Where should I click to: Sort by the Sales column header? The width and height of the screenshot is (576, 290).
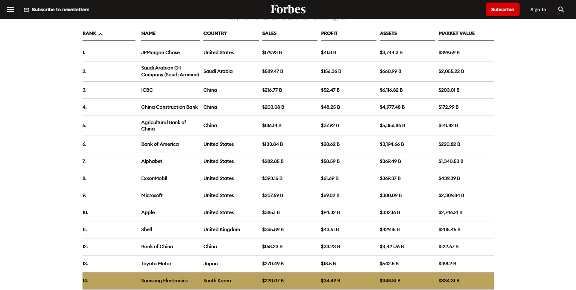click(269, 33)
